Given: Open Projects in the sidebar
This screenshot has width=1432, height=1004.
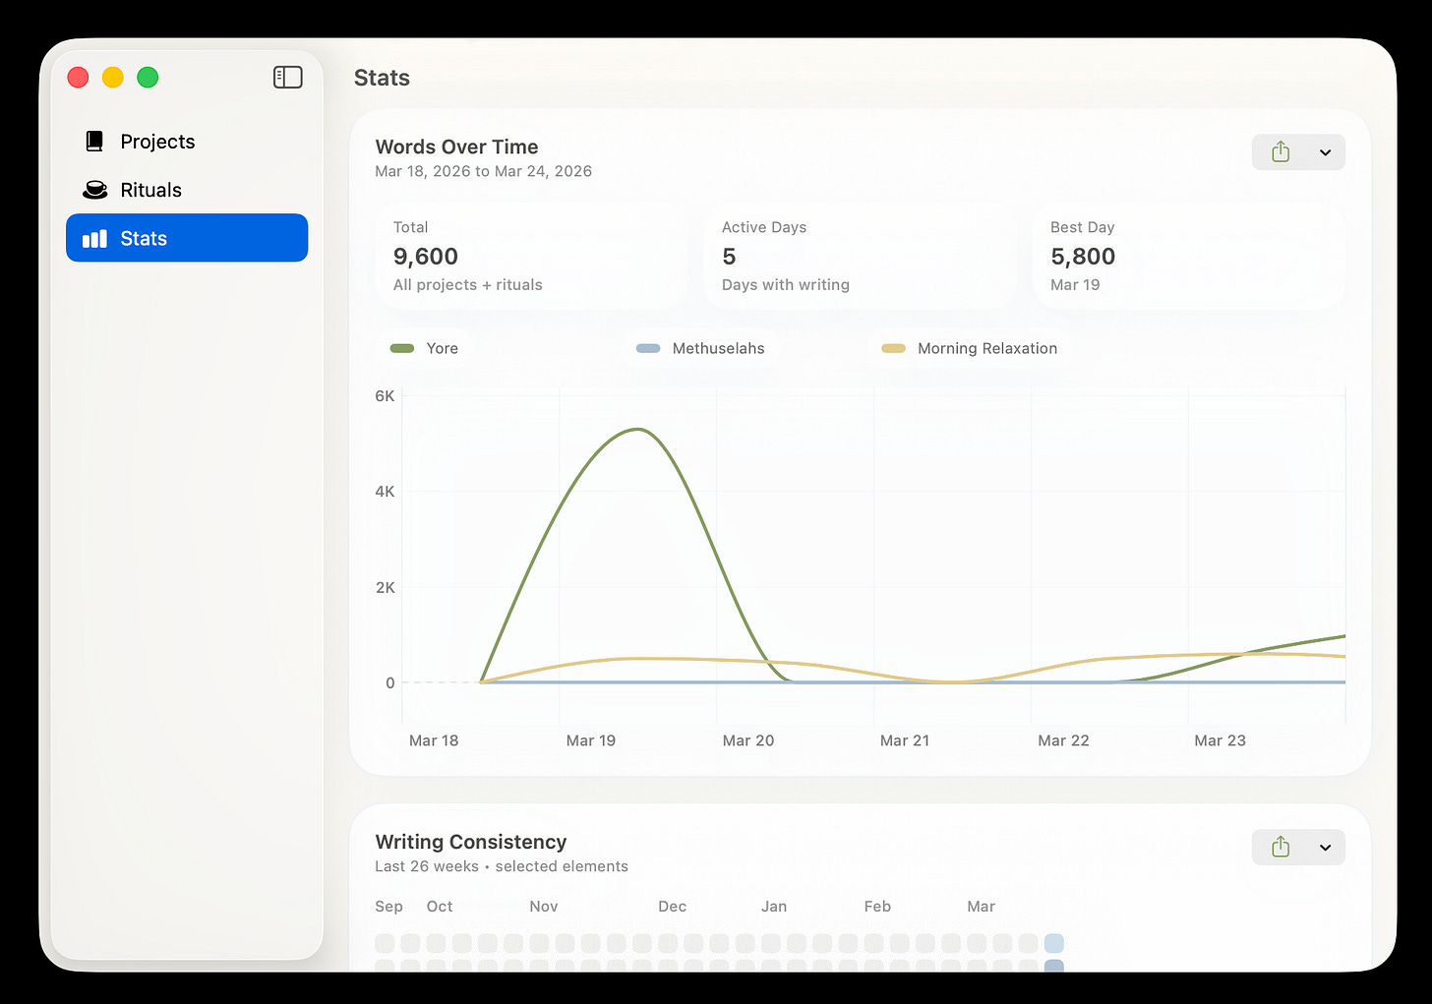Looking at the screenshot, I should point(187,142).
